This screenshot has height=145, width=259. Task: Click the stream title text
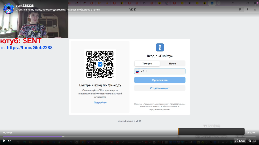point(58,10)
